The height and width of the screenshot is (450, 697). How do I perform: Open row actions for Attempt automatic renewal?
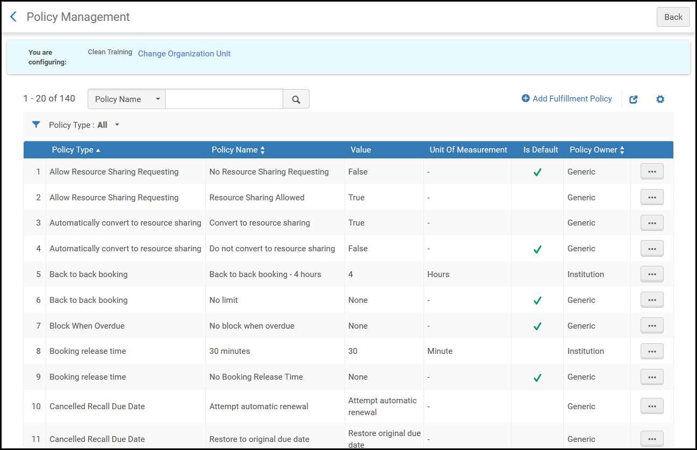click(652, 406)
